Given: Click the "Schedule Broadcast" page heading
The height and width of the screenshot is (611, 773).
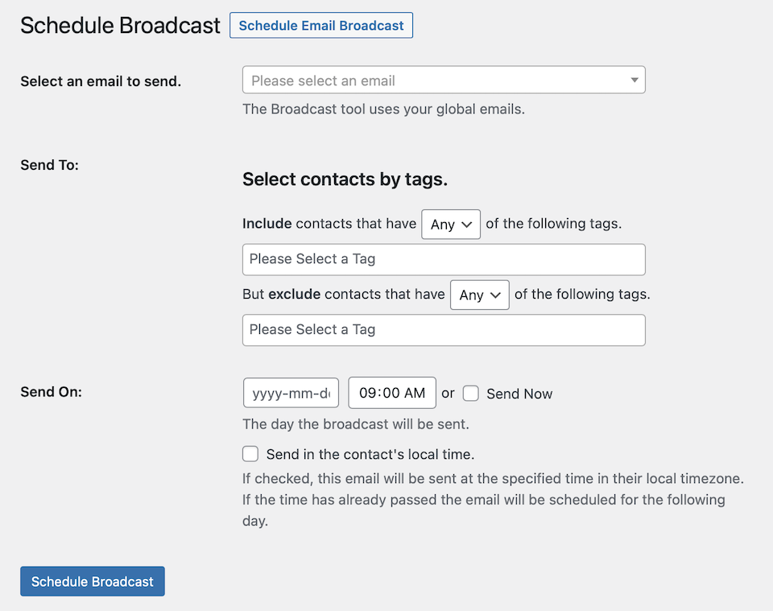Looking at the screenshot, I should click(120, 26).
